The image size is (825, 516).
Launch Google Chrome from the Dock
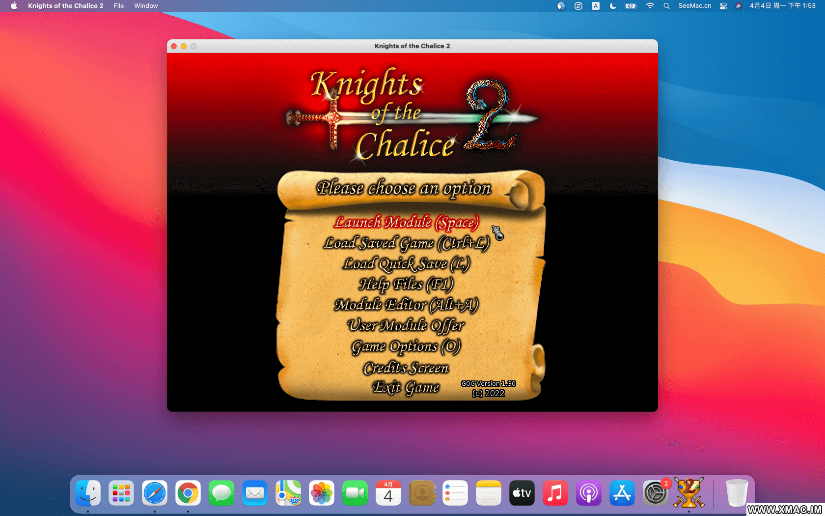click(188, 493)
